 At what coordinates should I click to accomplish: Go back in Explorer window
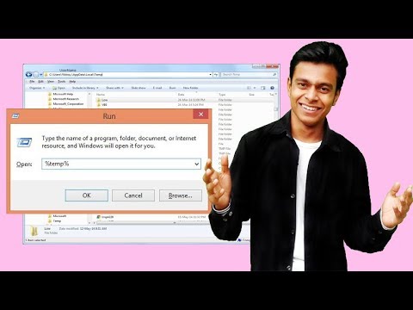tap(28, 75)
